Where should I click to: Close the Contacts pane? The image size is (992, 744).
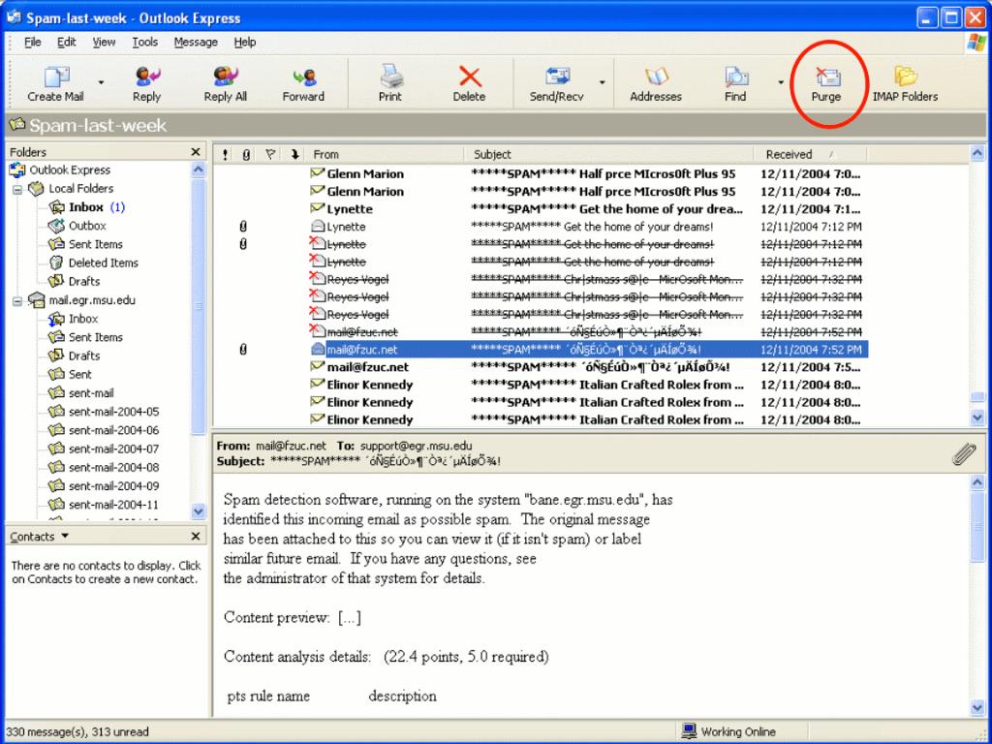[x=196, y=537]
